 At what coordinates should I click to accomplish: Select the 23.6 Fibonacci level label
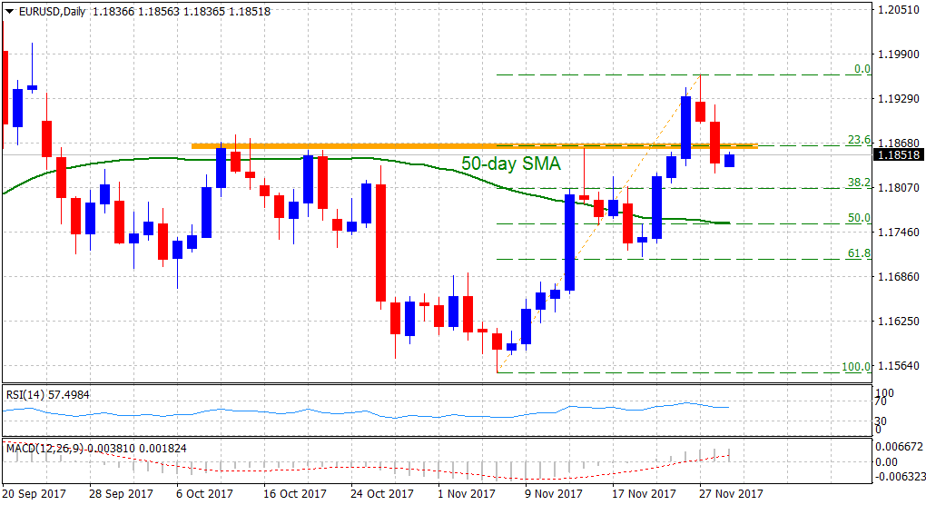pyautogui.click(x=859, y=140)
